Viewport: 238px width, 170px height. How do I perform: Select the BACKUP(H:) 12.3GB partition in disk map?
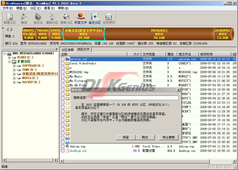pyautogui.click(x=223, y=34)
